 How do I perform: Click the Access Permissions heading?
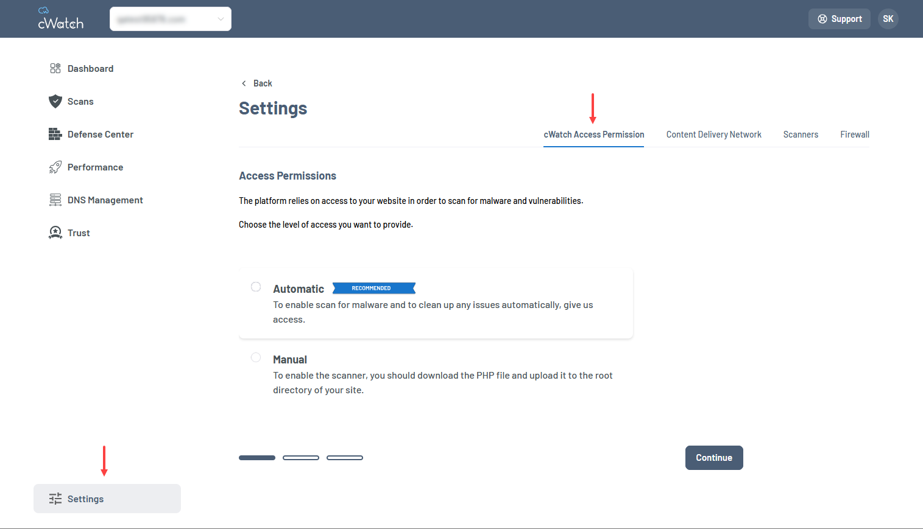pos(288,176)
